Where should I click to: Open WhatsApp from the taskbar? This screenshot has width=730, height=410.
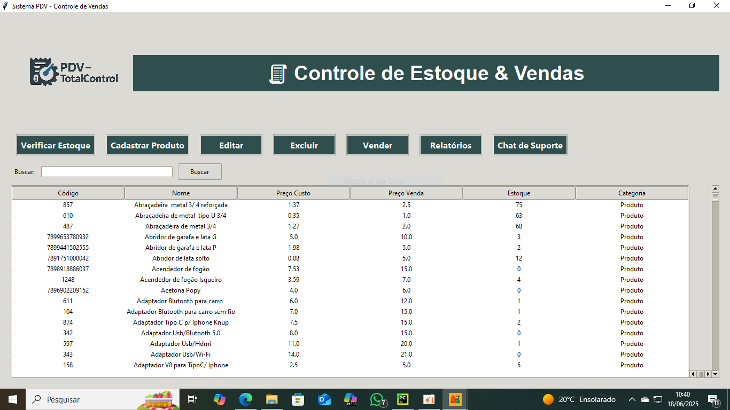[x=378, y=399]
